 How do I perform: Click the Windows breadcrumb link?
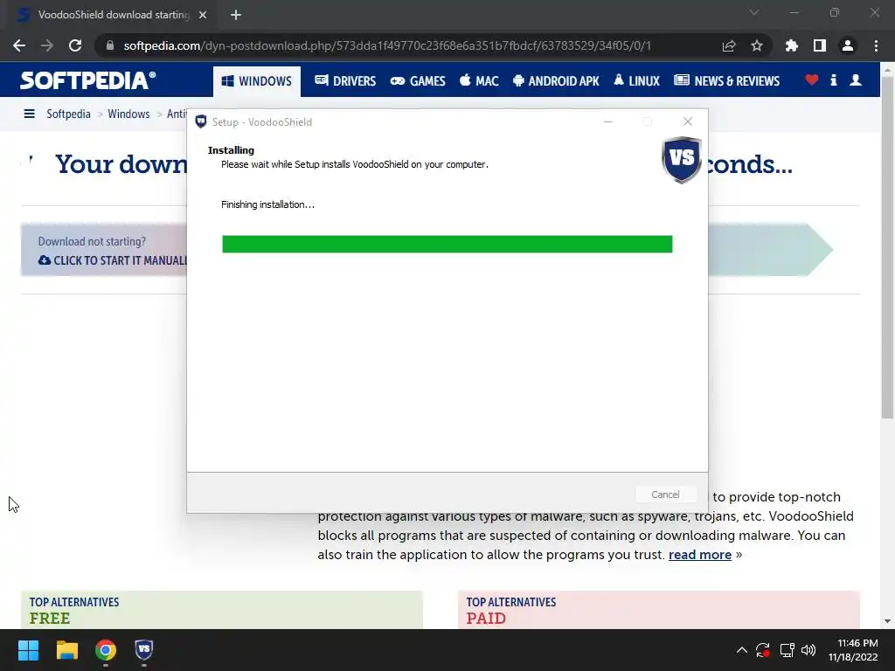tap(128, 114)
